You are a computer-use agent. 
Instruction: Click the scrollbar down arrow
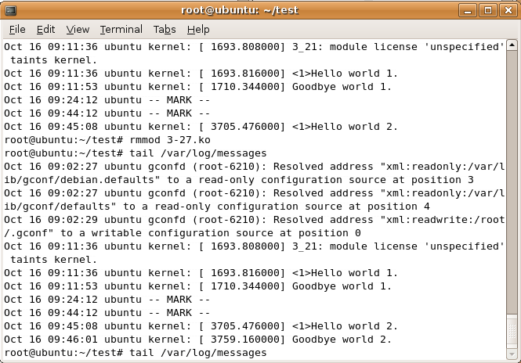coord(512,354)
